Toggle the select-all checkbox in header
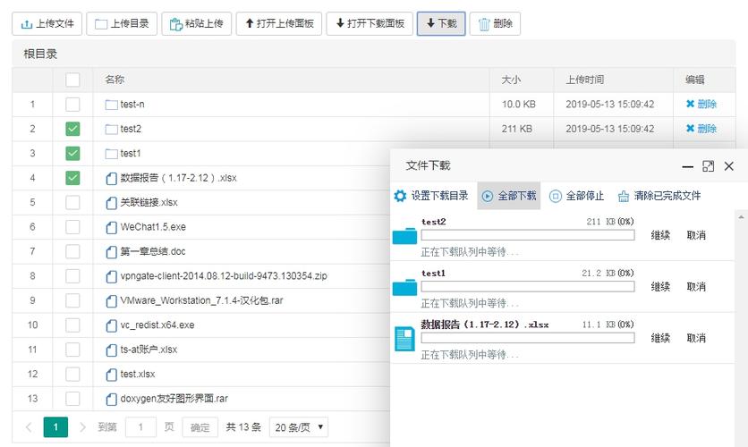This screenshot has height=447, width=748. (x=72, y=80)
